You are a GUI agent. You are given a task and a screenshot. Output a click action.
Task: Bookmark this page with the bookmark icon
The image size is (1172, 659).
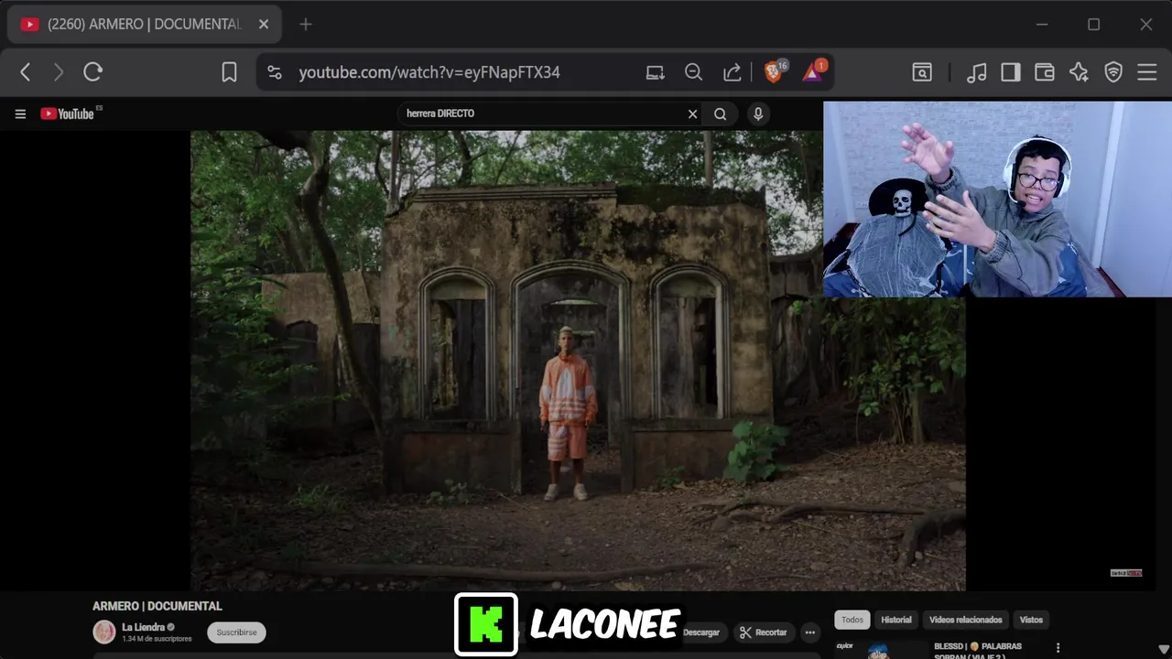click(229, 72)
